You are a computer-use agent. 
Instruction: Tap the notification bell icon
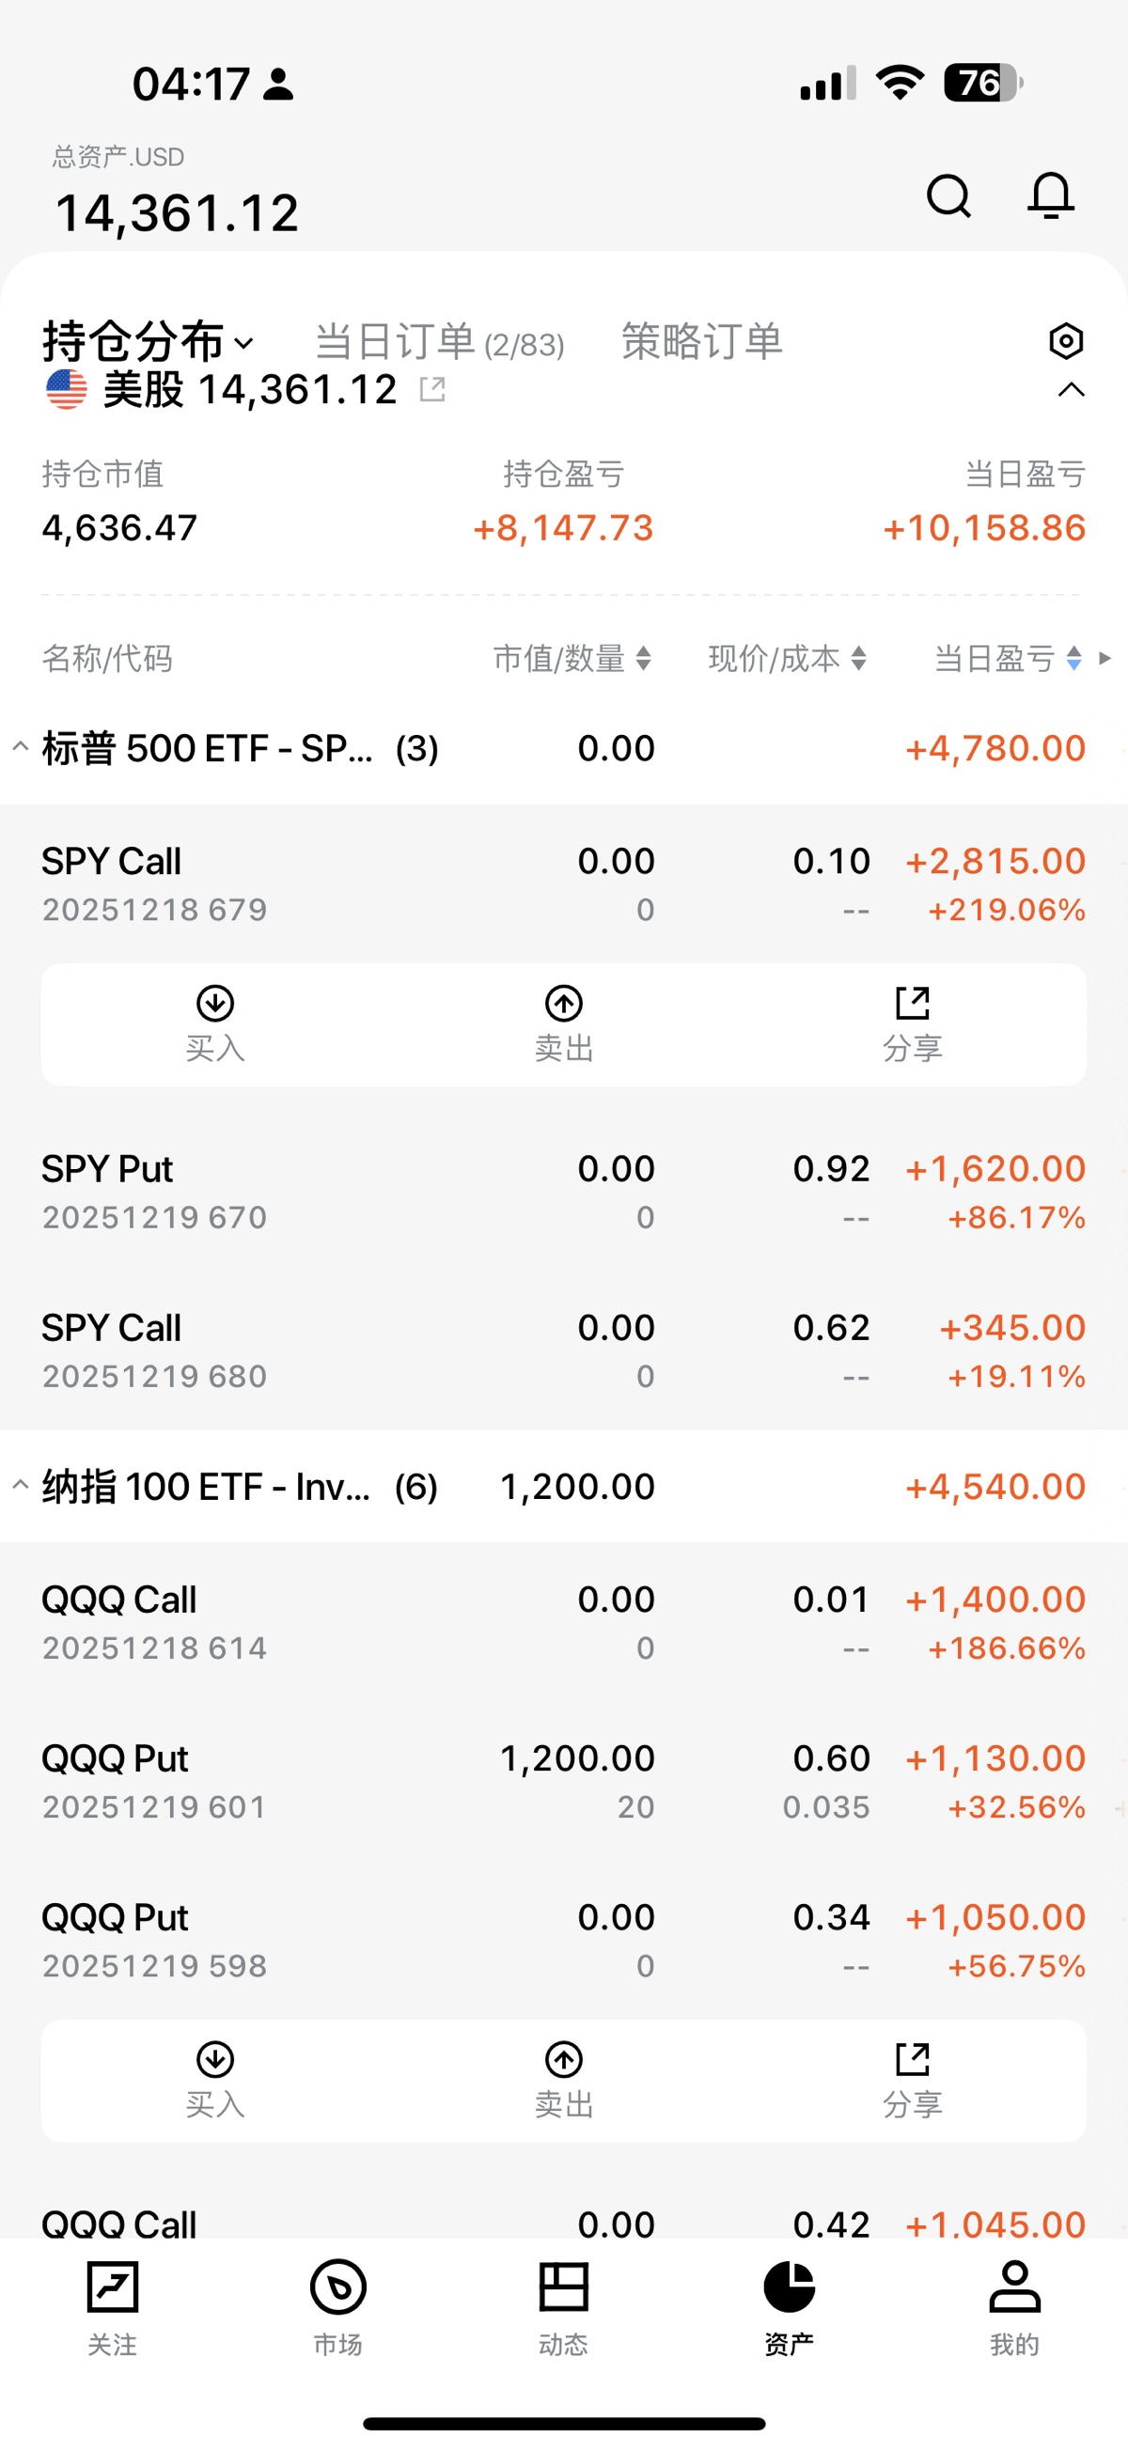(1051, 196)
